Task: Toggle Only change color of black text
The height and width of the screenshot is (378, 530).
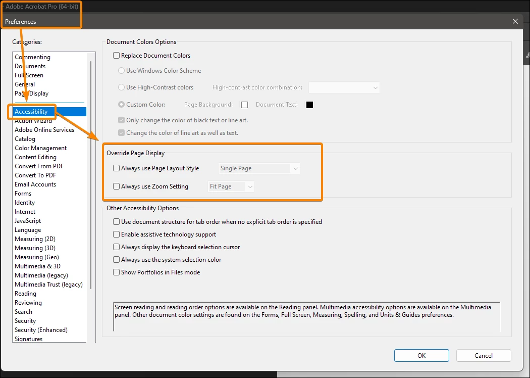Action: pyautogui.click(x=121, y=120)
